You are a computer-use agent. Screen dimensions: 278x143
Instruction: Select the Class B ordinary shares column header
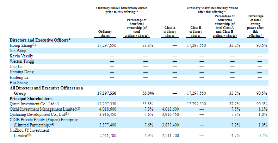click(196, 32)
